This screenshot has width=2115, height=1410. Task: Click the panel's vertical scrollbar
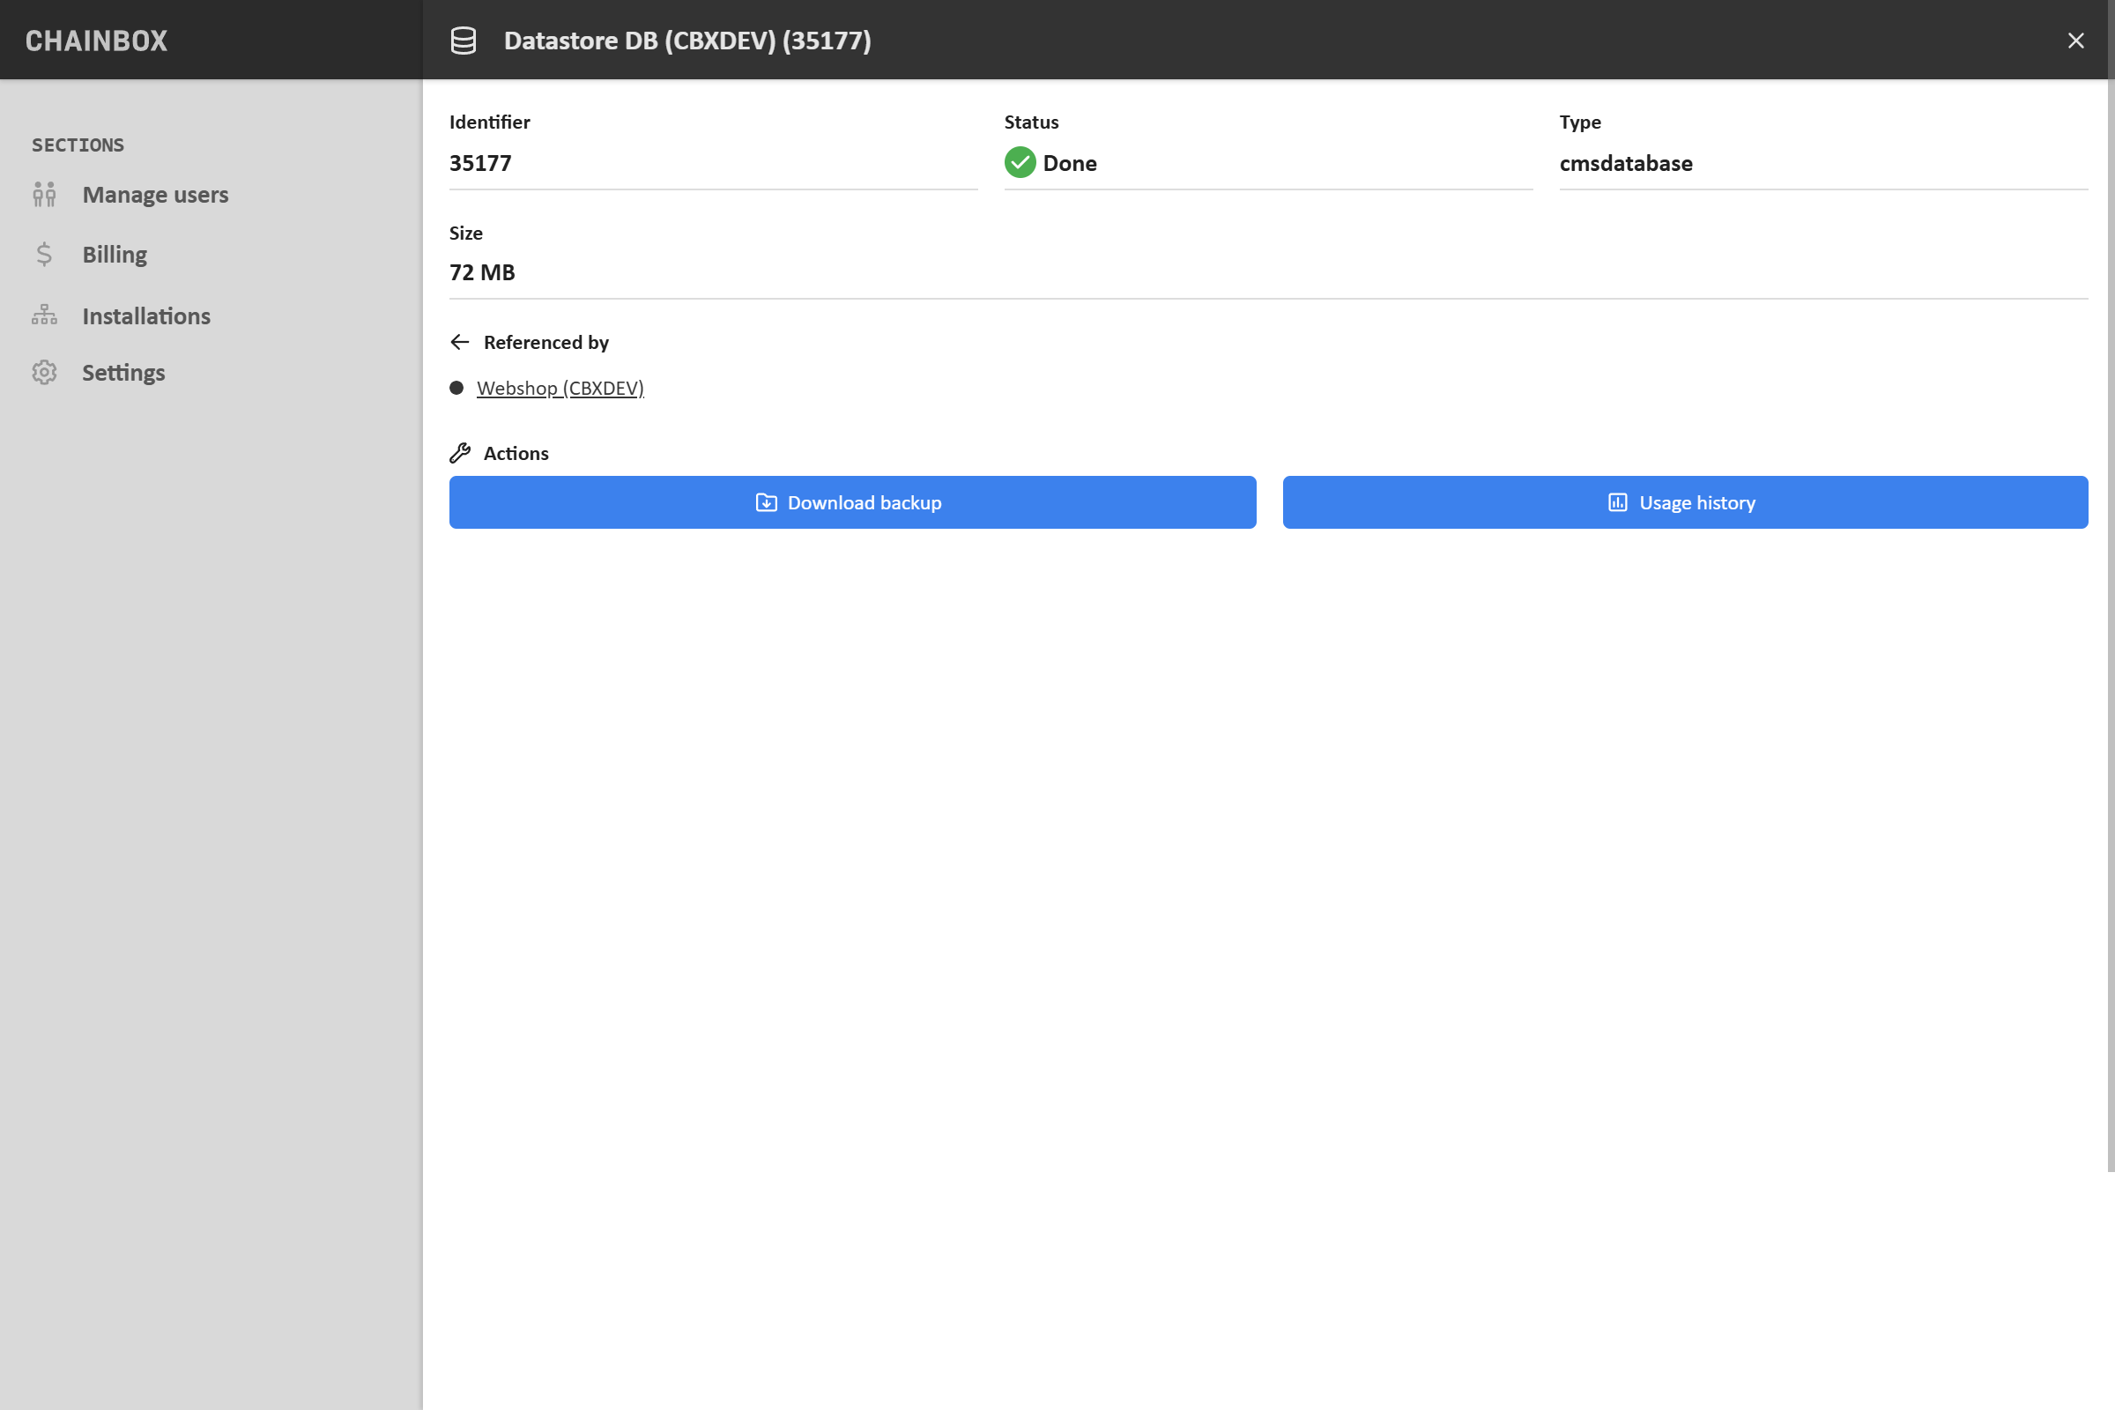(x=2110, y=629)
